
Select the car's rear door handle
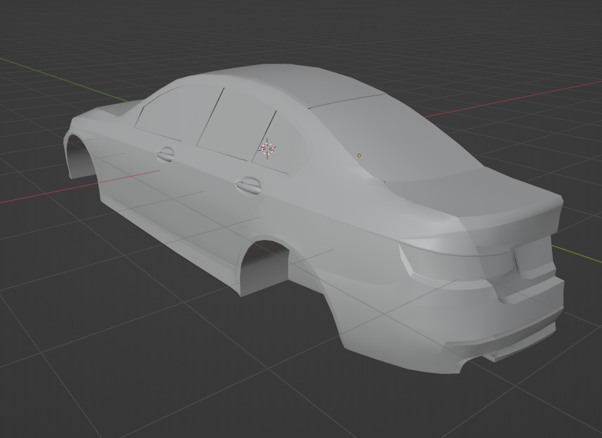click(x=248, y=186)
